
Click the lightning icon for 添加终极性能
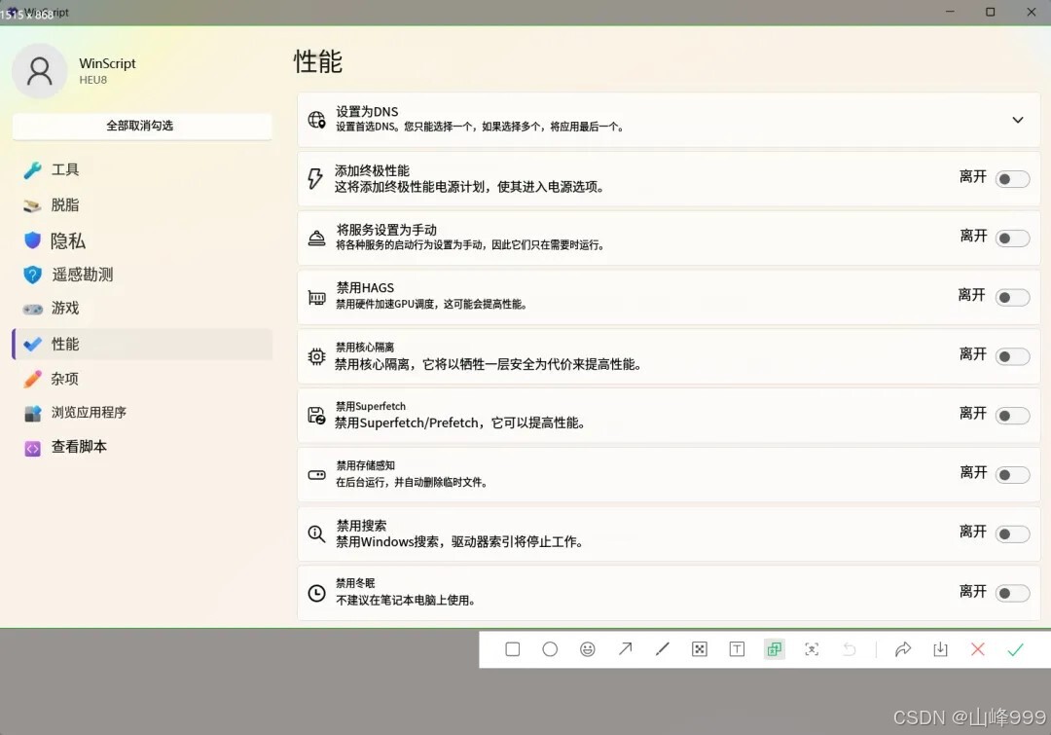315,178
